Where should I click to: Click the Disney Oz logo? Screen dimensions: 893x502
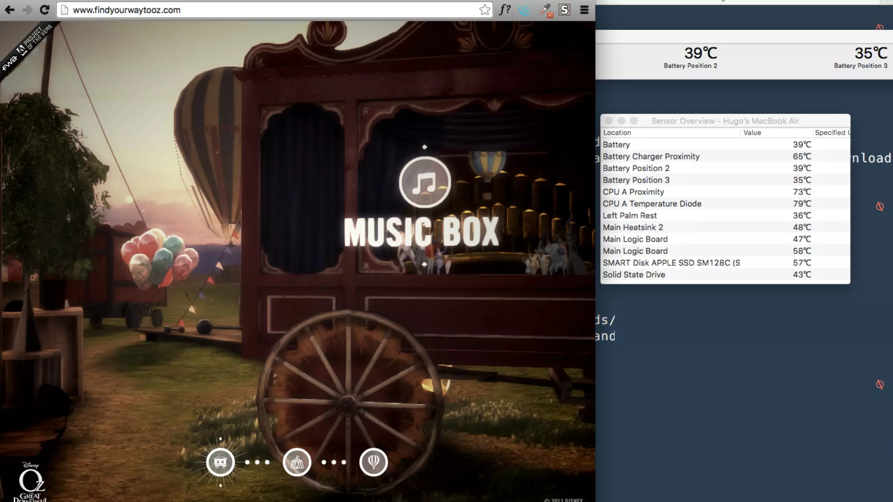31,482
